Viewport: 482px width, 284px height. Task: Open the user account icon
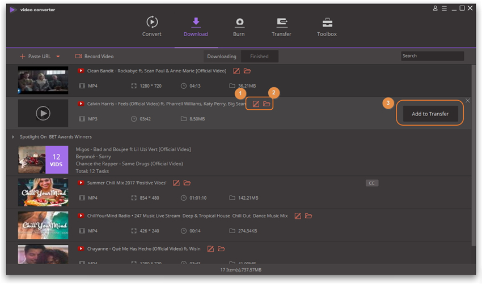coord(435,8)
